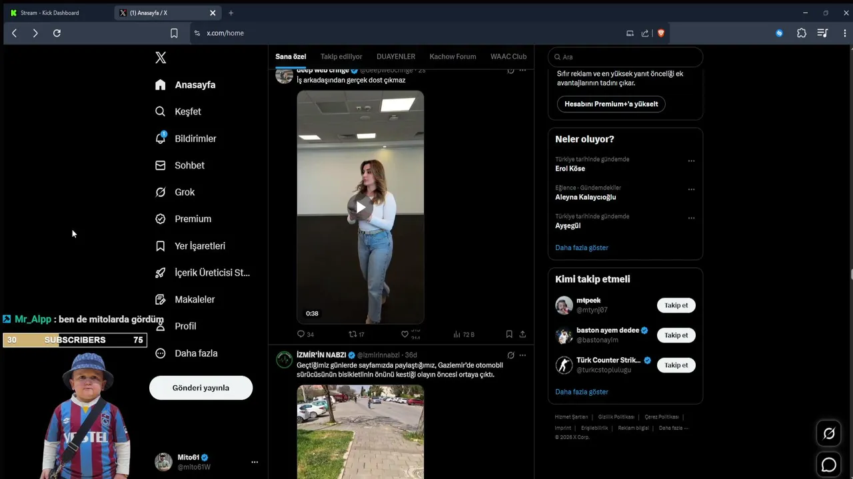
Task: Open more options on deep web cringe post
Action: tap(522, 70)
